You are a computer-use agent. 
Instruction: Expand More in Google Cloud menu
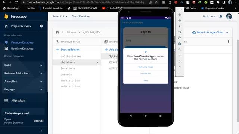coord(210,32)
